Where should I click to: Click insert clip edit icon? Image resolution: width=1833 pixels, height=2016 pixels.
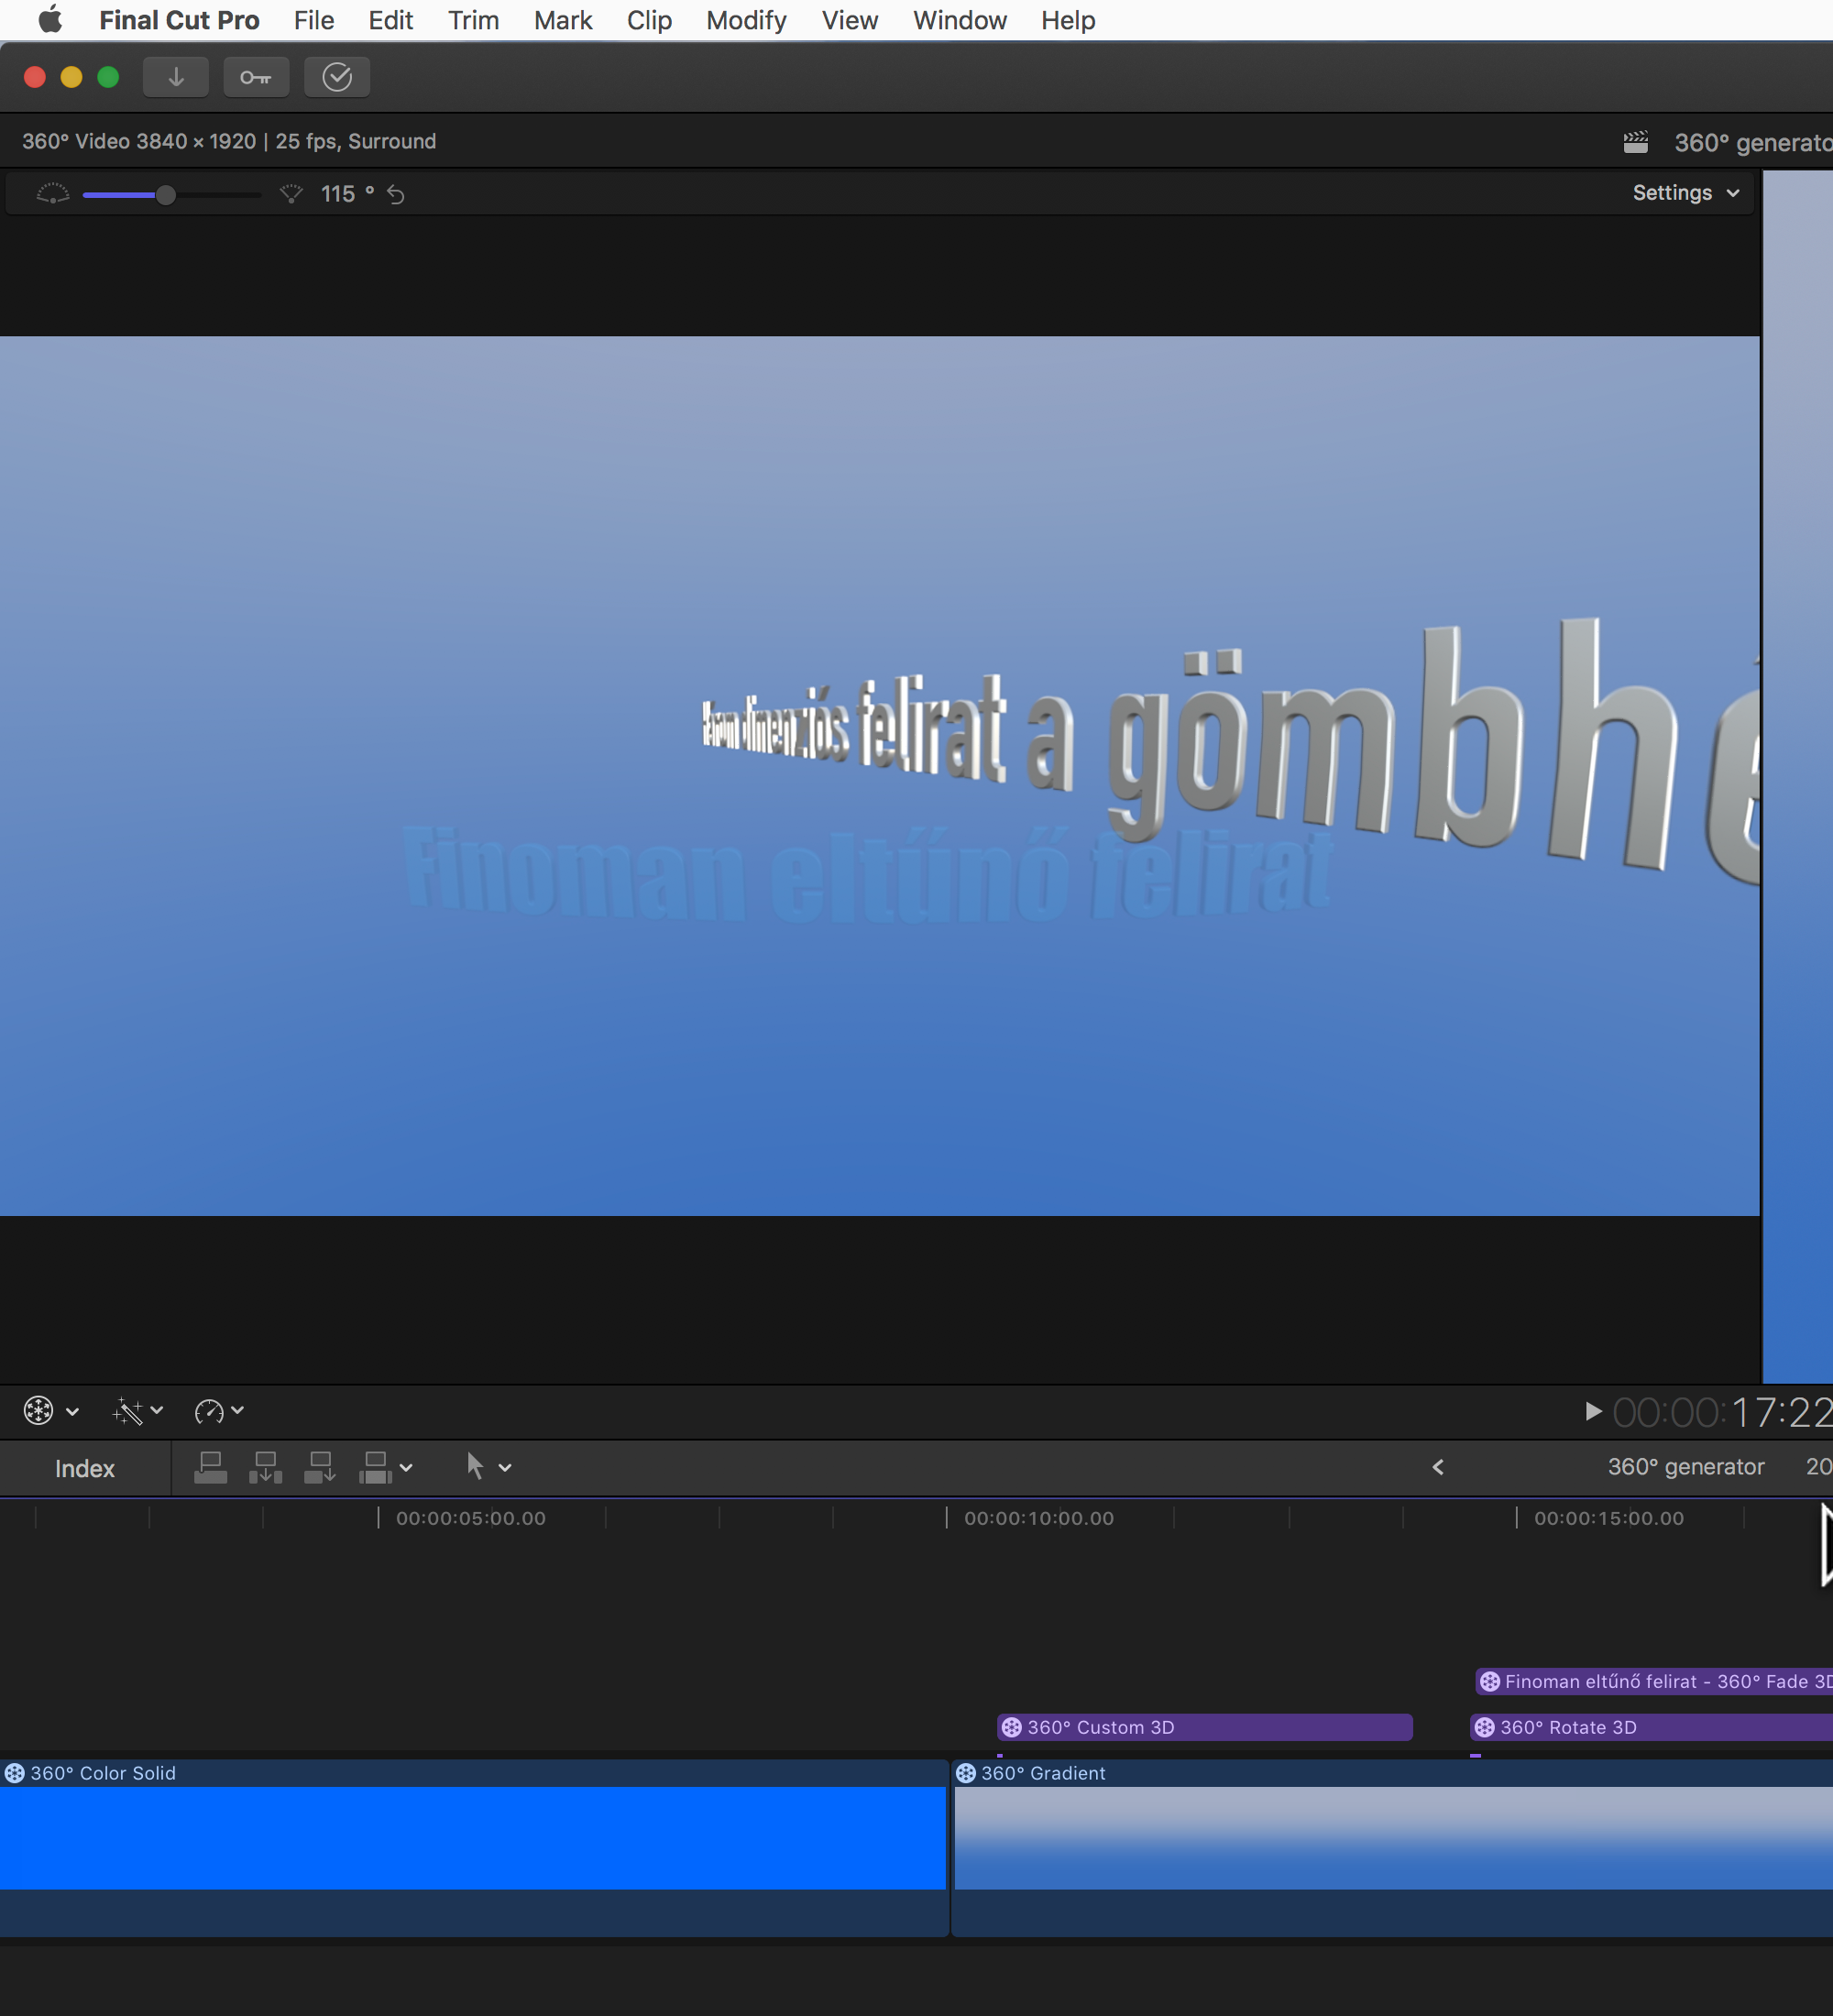265,1467
